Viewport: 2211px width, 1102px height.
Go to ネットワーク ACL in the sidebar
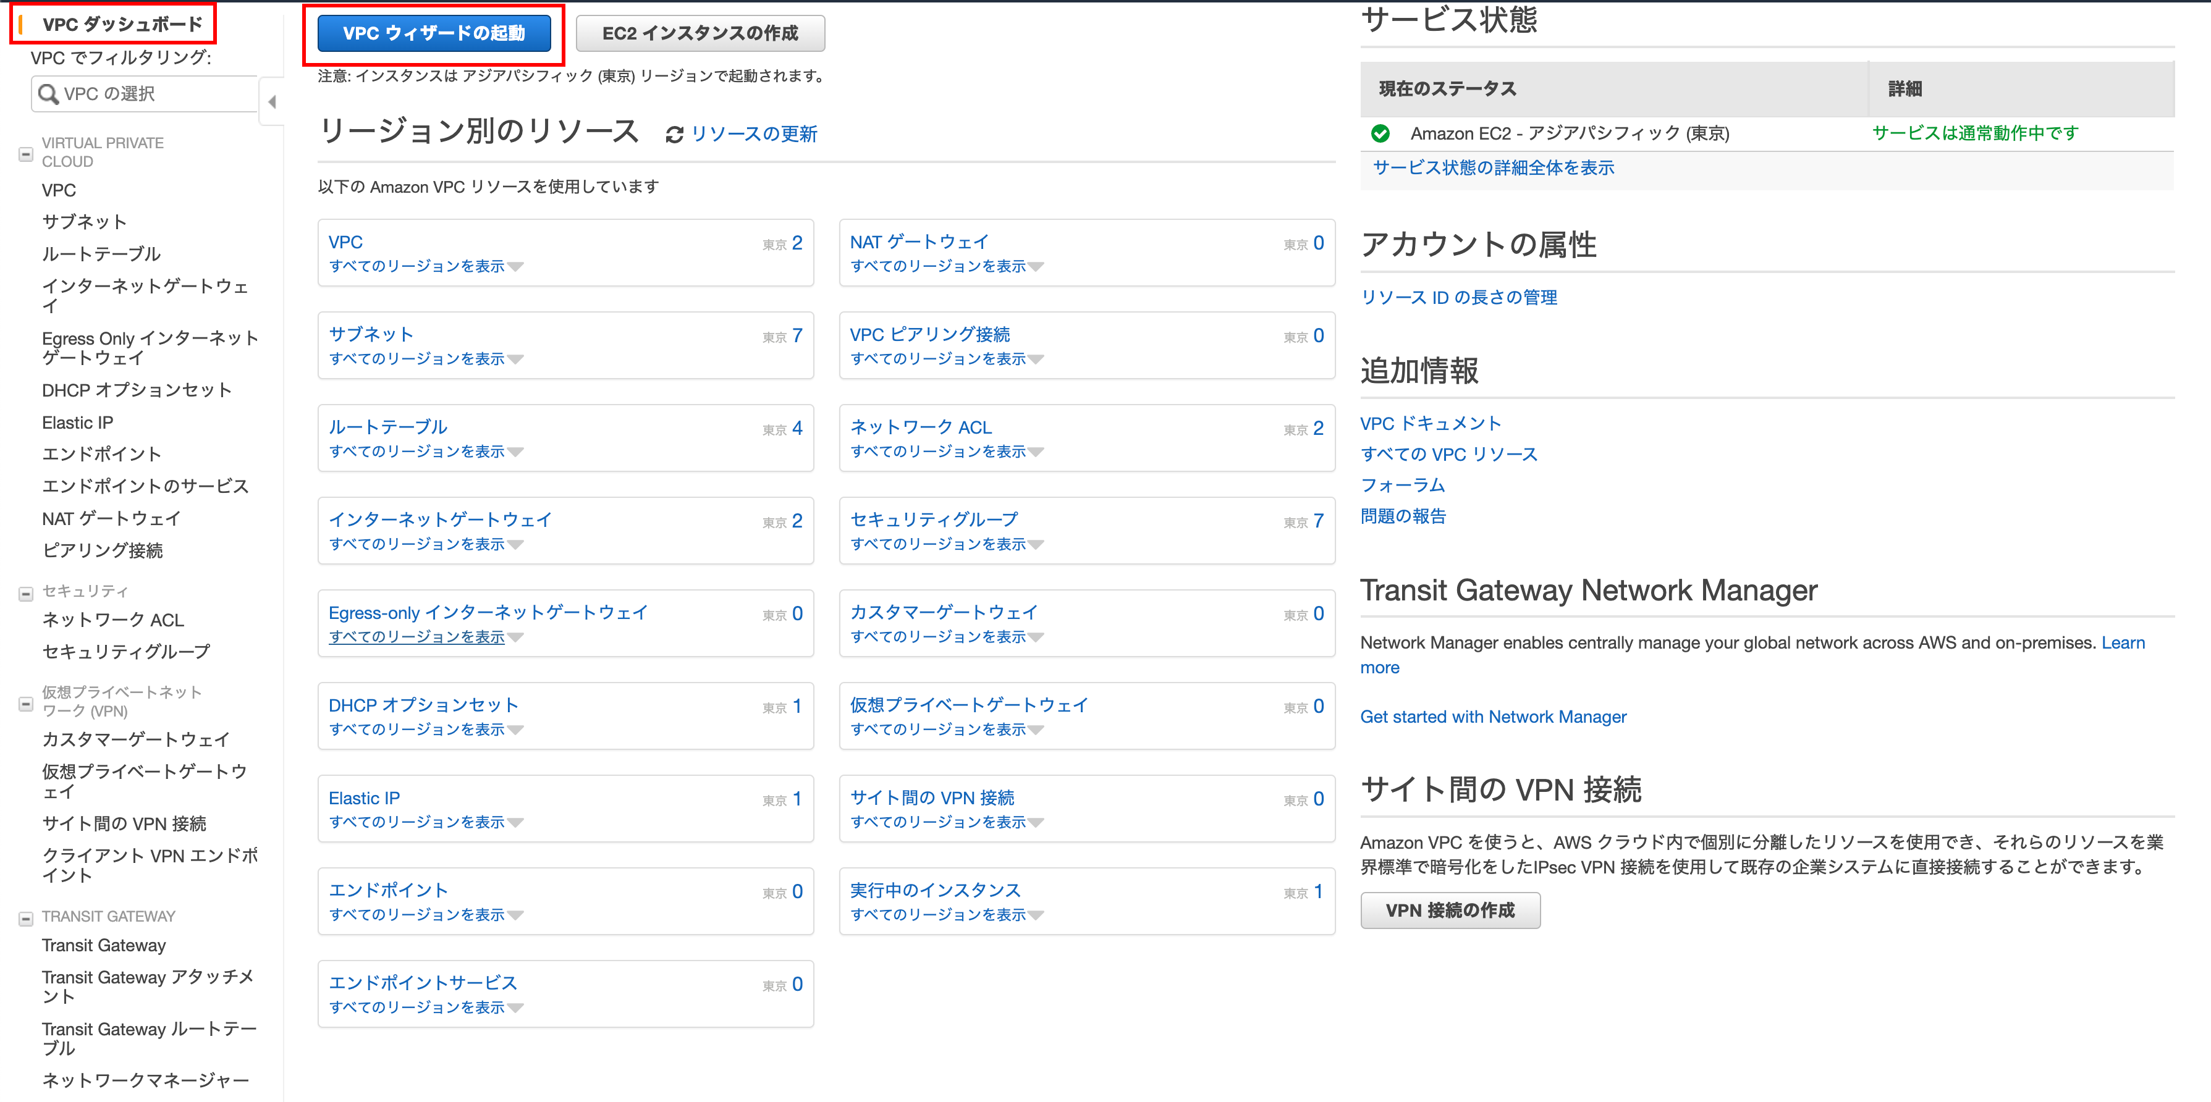pyautogui.click(x=112, y=620)
